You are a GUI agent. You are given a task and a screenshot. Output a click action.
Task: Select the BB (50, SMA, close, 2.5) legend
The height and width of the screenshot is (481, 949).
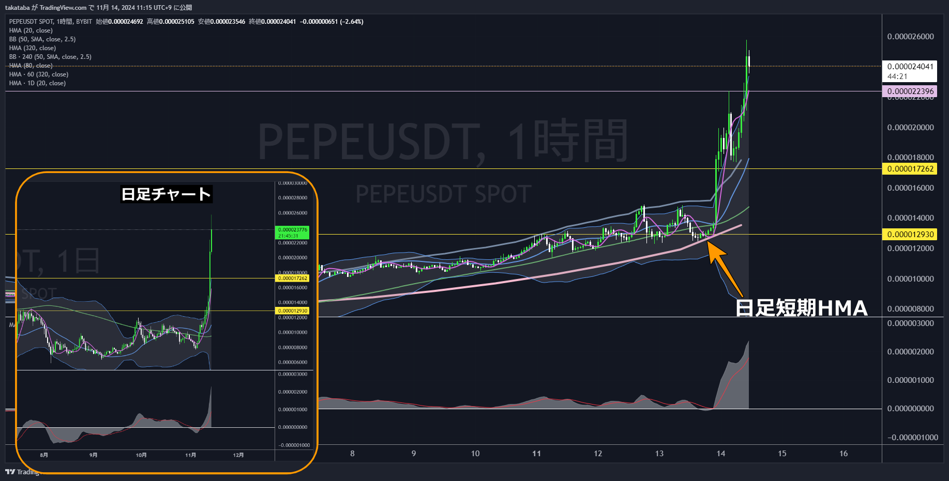click(42, 39)
